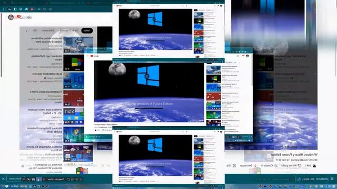The image size is (337, 189).
Task: Select the mirrored 'De la serie' filter chip
Action: point(48,30)
